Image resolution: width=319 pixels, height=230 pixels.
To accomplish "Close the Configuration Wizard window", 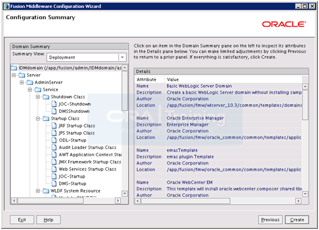I will point(312,6).
